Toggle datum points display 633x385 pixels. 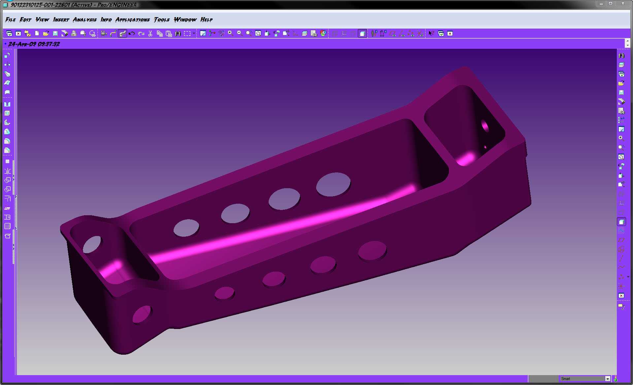pyautogui.click(x=411, y=33)
